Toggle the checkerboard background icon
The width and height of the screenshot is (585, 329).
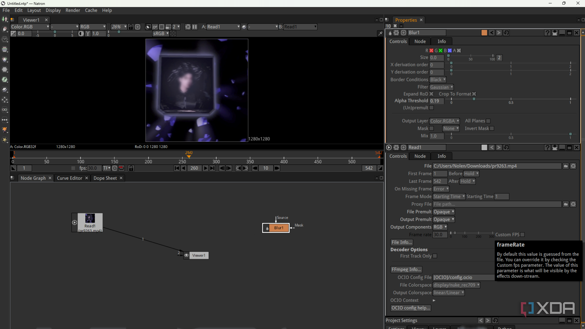point(173,34)
